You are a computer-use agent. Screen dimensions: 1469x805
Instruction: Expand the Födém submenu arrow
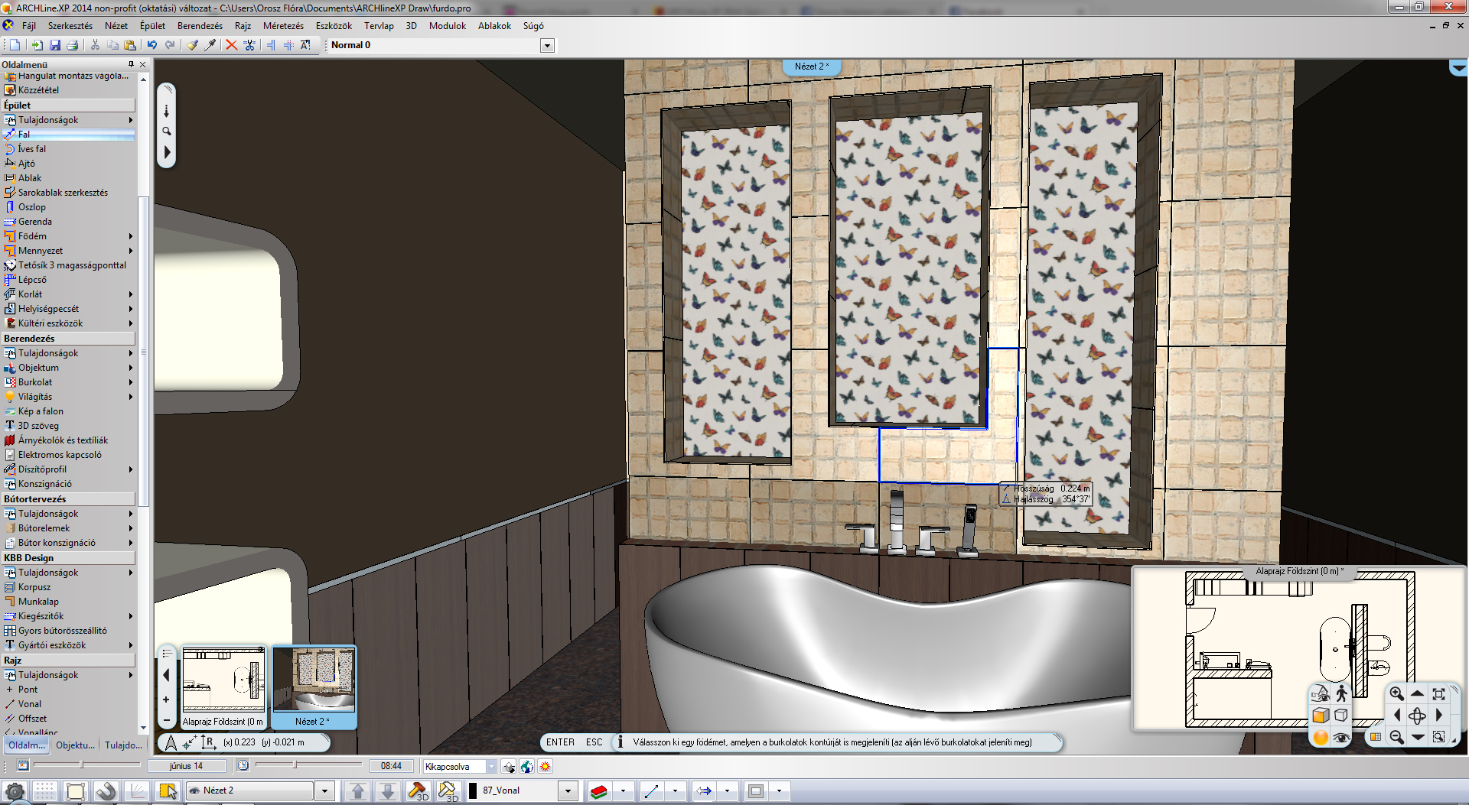pyautogui.click(x=131, y=236)
